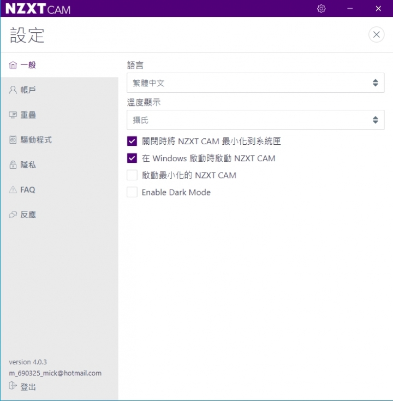Click the disk icon beside 驅動程式
The height and width of the screenshot is (401, 393).
coord(13,140)
